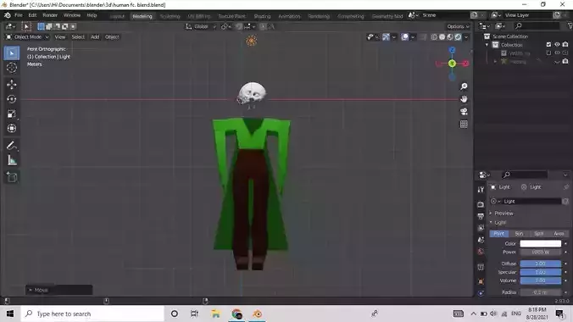The width and height of the screenshot is (573, 322).
Task: Collapse the Collection tree arrow
Action: (487, 45)
